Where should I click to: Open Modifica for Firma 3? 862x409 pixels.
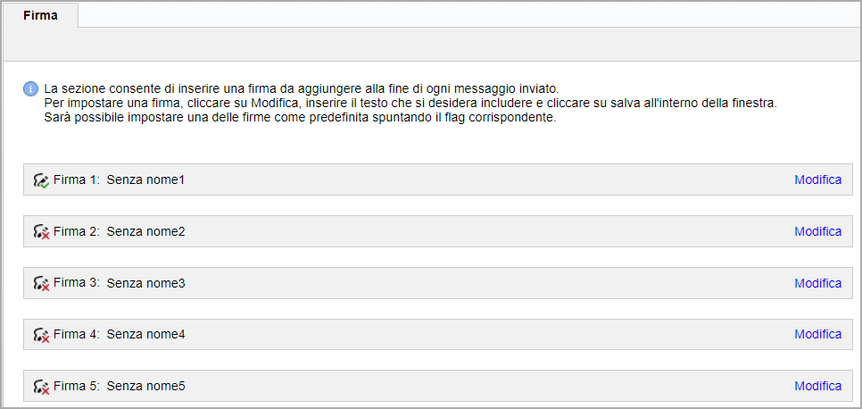818,283
